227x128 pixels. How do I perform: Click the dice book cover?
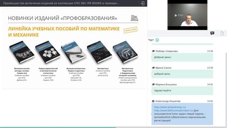click(x=48, y=52)
